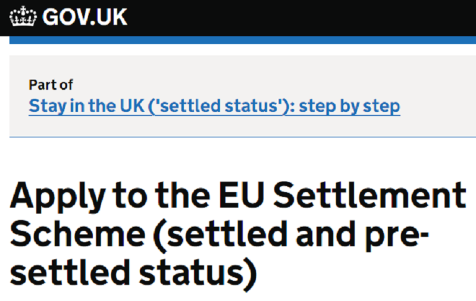The height and width of the screenshot is (301, 476).
Task: Click the crown logo icon in the header
Action: click(23, 17)
